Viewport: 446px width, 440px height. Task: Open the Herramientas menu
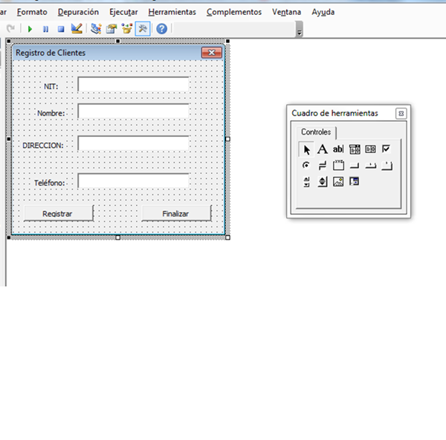click(x=172, y=12)
